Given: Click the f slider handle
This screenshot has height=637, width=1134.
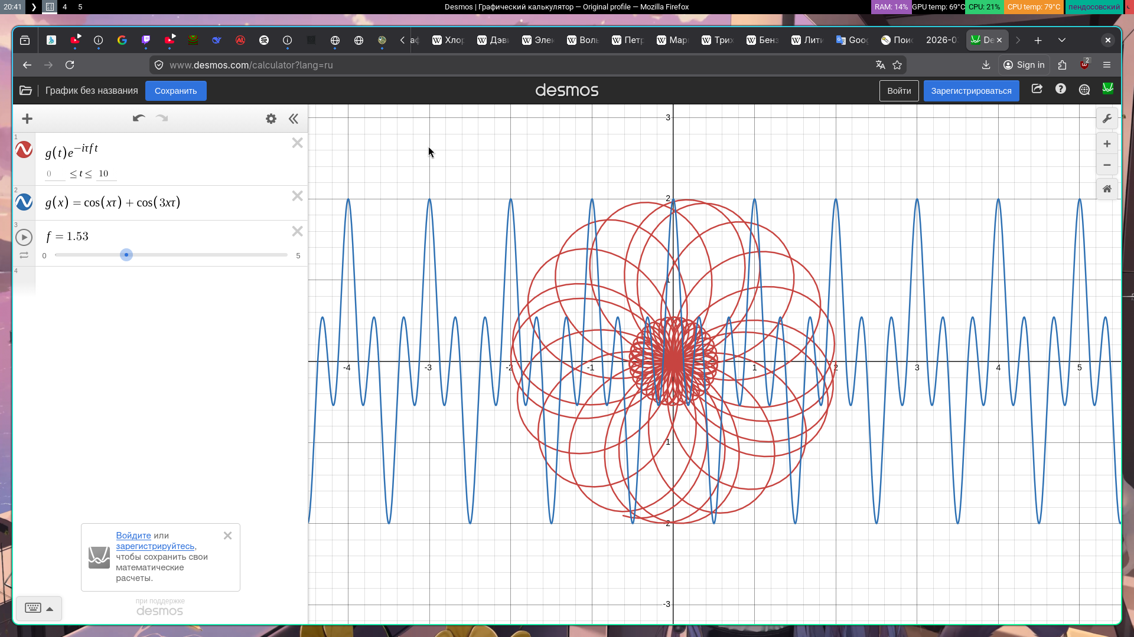Looking at the screenshot, I should [x=126, y=255].
